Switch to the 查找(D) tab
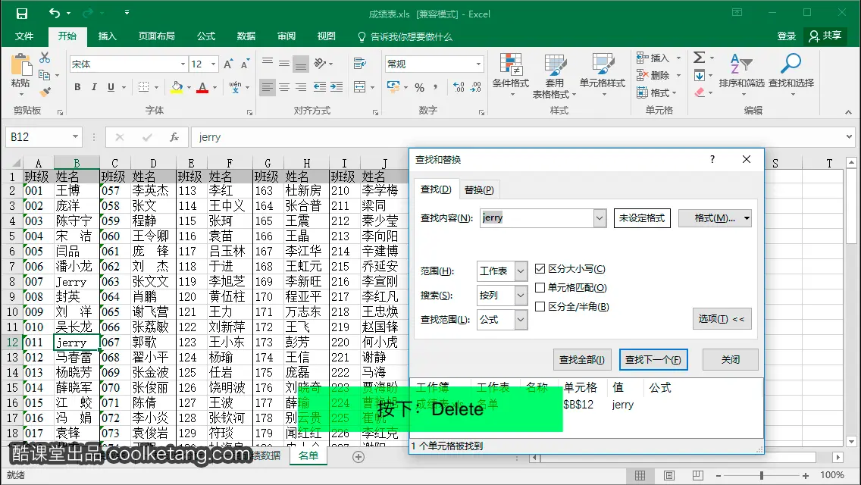 (436, 189)
